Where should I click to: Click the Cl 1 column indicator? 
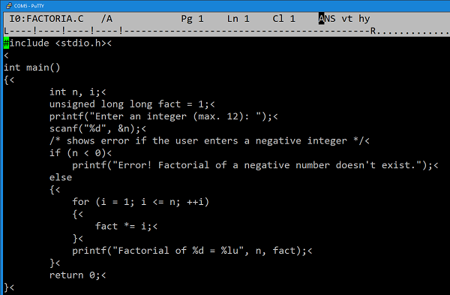283,19
